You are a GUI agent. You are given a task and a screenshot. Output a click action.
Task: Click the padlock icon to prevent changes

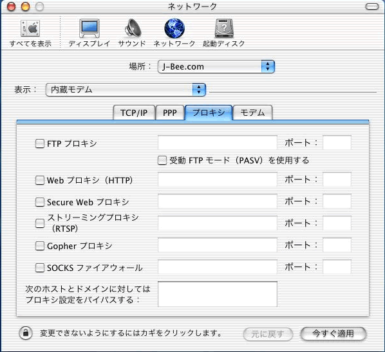pyautogui.click(x=26, y=333)
